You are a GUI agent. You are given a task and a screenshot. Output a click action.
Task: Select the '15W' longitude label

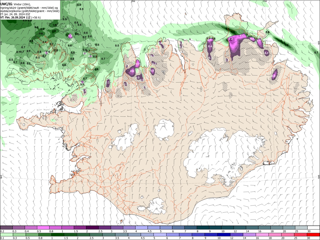pos(265,1)
